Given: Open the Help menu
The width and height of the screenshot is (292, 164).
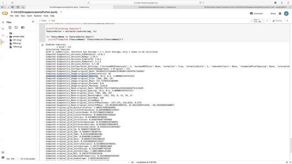Looking at the screenshot, I should (52, 16).
